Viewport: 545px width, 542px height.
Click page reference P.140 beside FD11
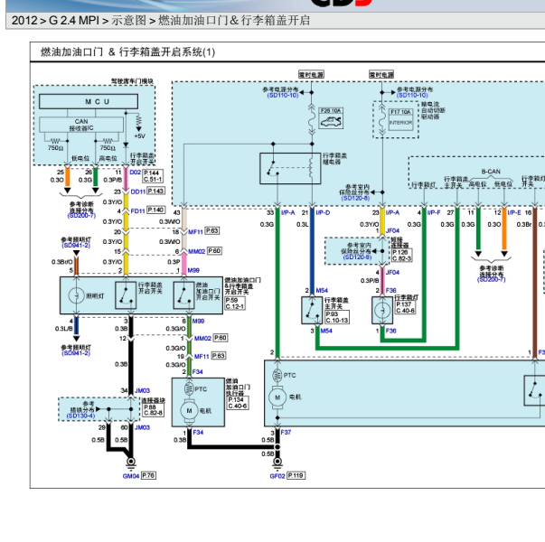155,210
